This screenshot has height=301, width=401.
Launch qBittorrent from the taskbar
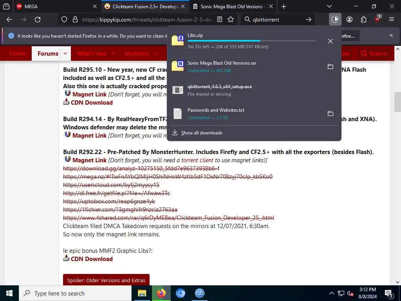coord(199,293)
